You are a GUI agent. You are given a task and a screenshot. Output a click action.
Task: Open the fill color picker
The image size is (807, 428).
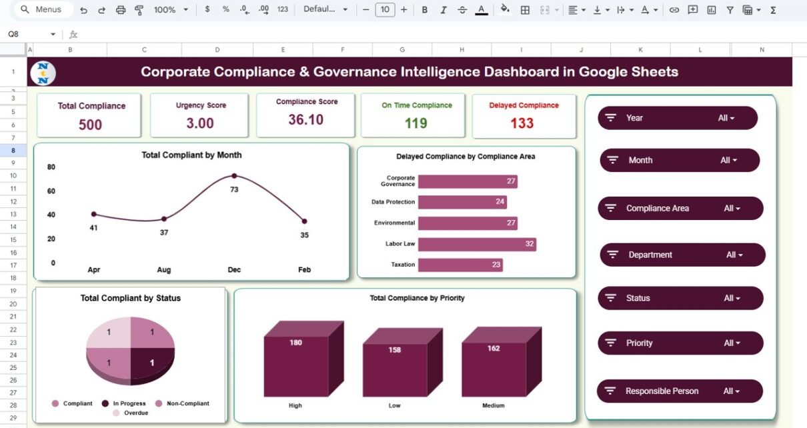[x=505, y=10]
